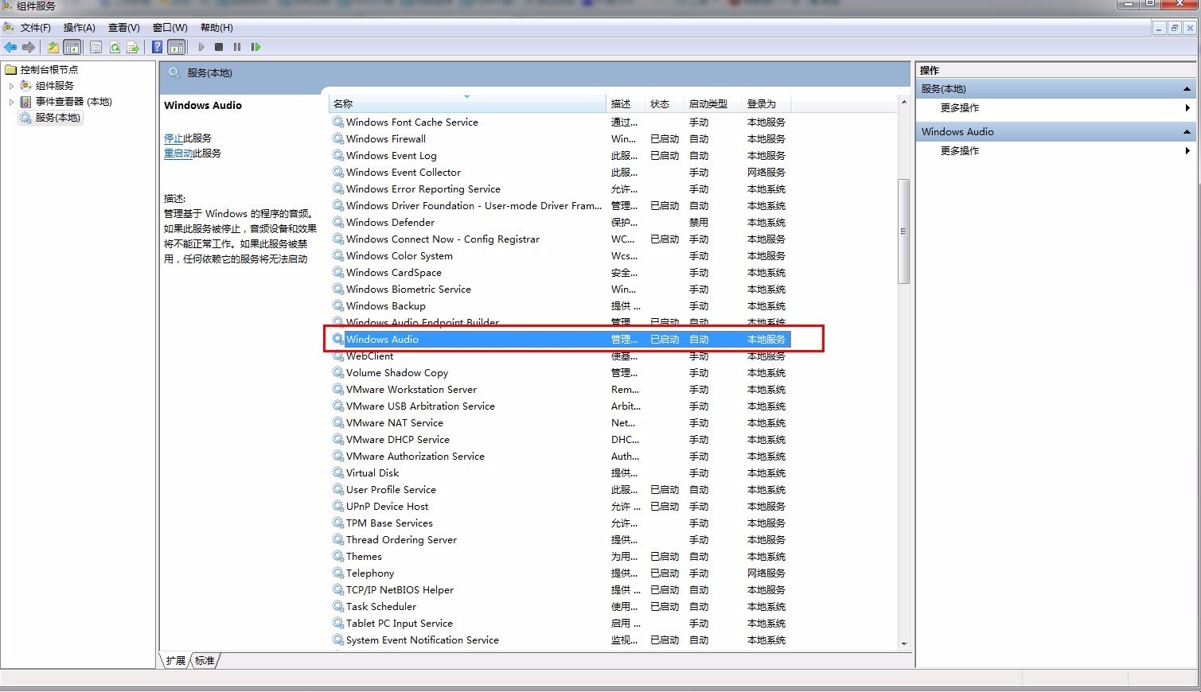Sort by the 描述 column header

[x=626, y=103]
